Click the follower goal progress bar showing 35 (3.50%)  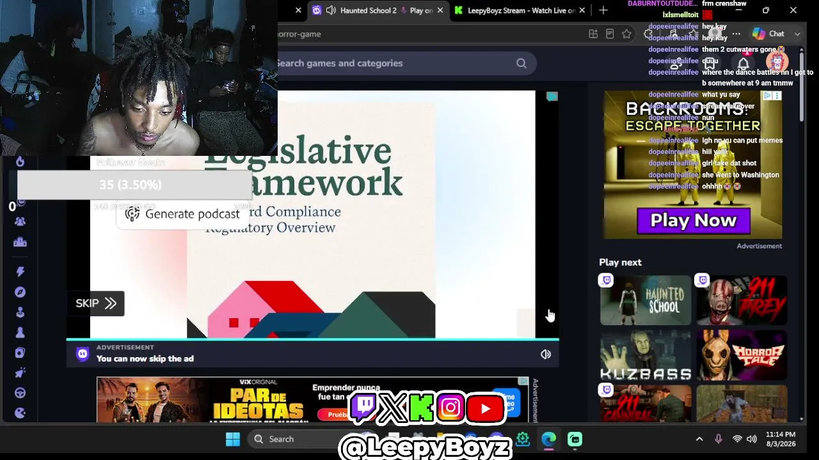point(134,185)
